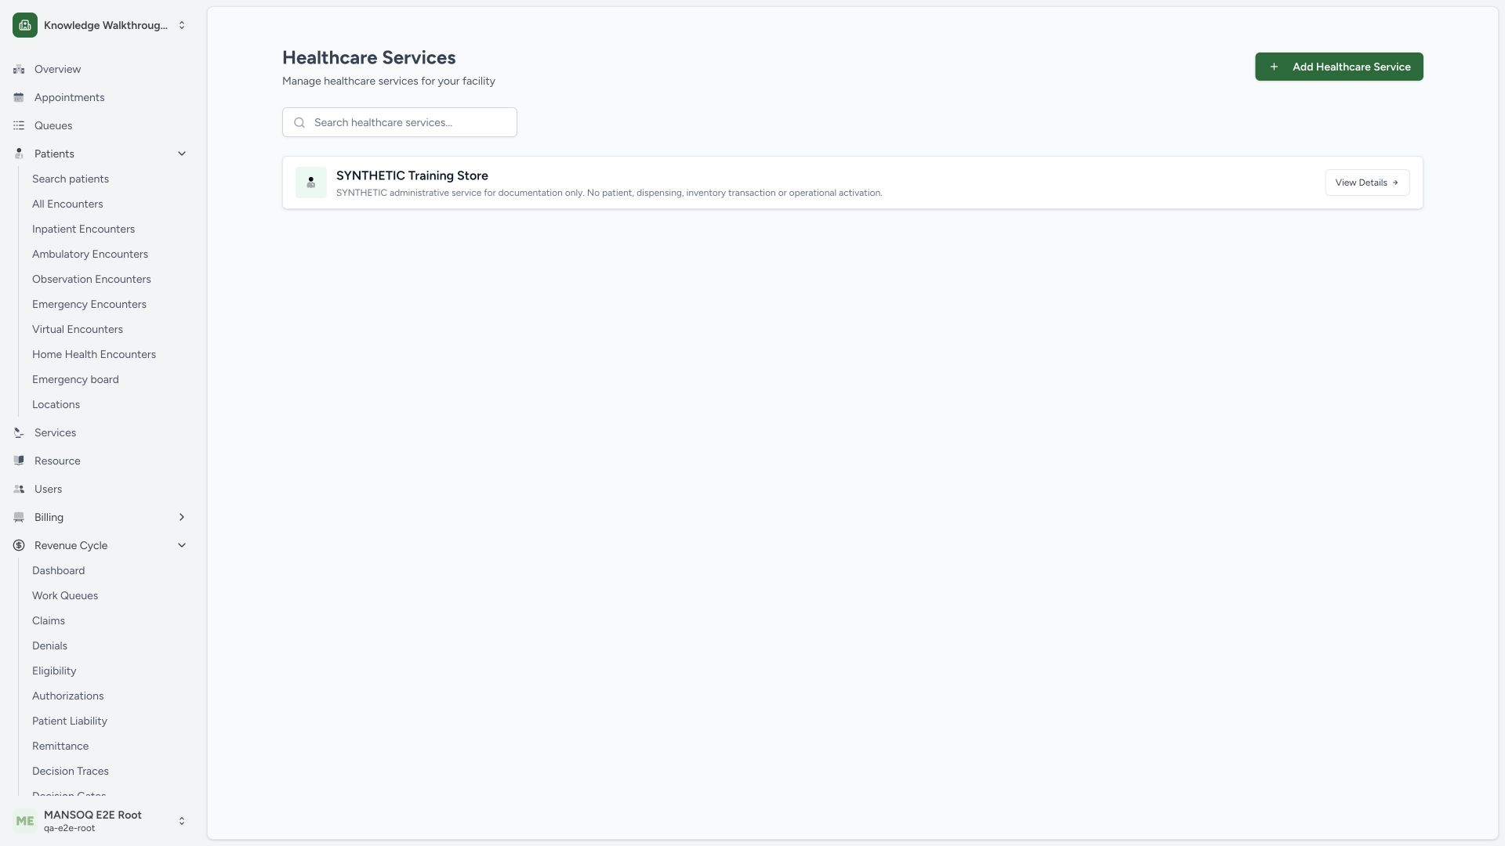Go to All Encounters
Viewport: 1505px width, 846px height.
pyautogui.click(x=67, y=204)
